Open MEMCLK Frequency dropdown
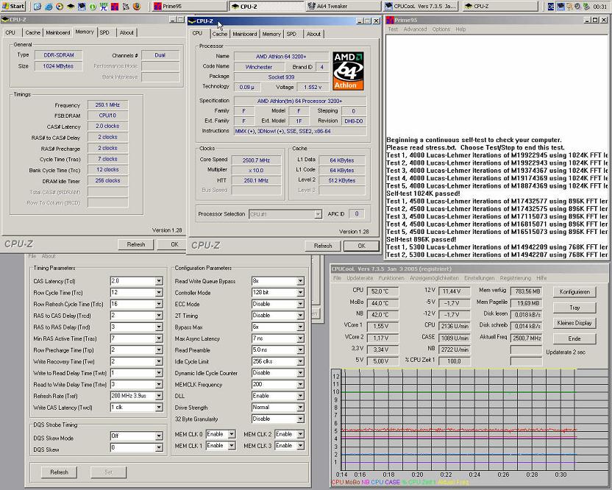This screenshot has width=612, height=490. [x=300, y=385]
